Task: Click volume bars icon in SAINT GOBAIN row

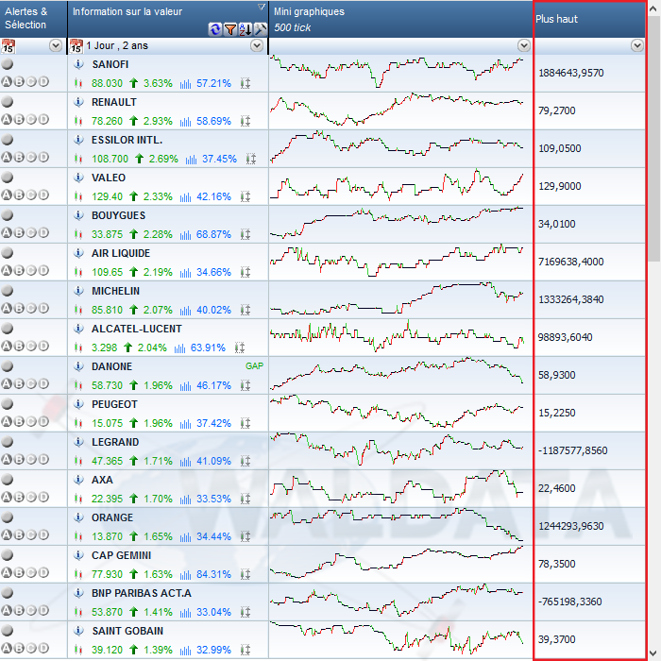Action: point(185,650)
